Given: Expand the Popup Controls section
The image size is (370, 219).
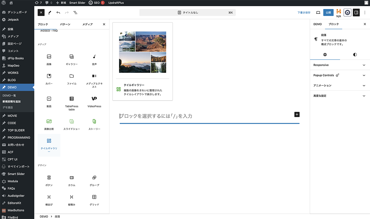Looking at the screenshot, I should click(x=339, y=75).
